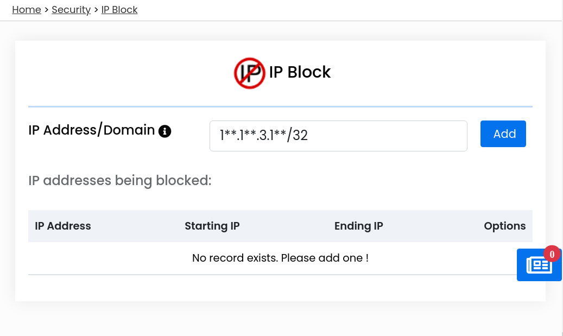The image size is (563, 336).
Task: Click the Add button
Action: tap(503, 134)
